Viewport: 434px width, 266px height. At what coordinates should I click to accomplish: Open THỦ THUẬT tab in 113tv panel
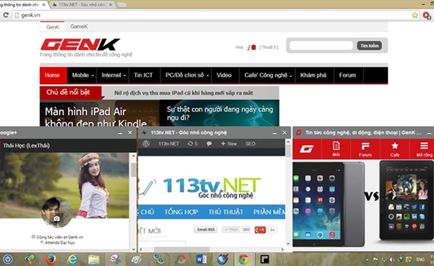tap(226, 212)
